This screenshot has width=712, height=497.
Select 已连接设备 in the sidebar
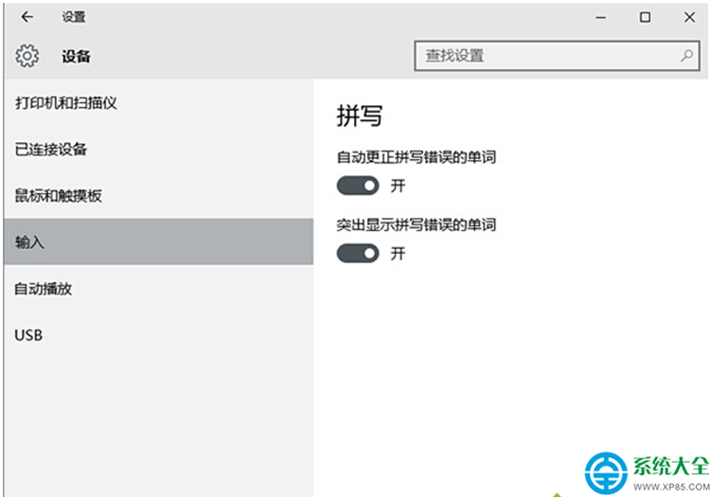(x=158, y=150)
